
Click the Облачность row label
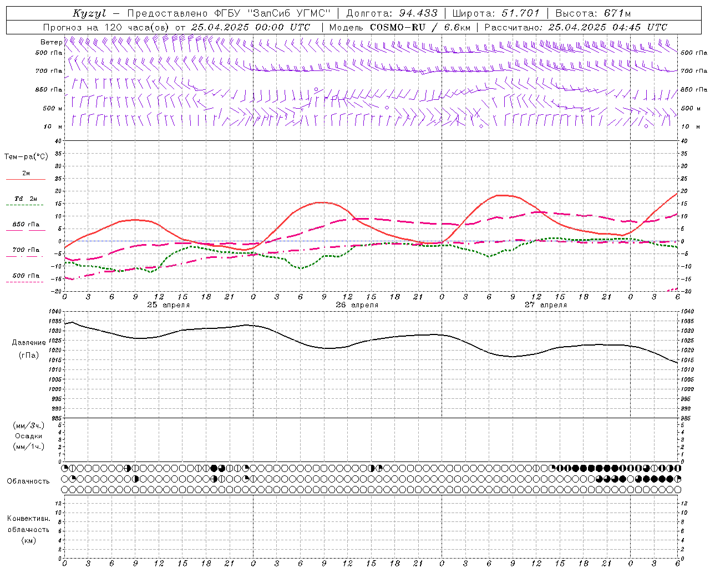click(x=28, y=481)
